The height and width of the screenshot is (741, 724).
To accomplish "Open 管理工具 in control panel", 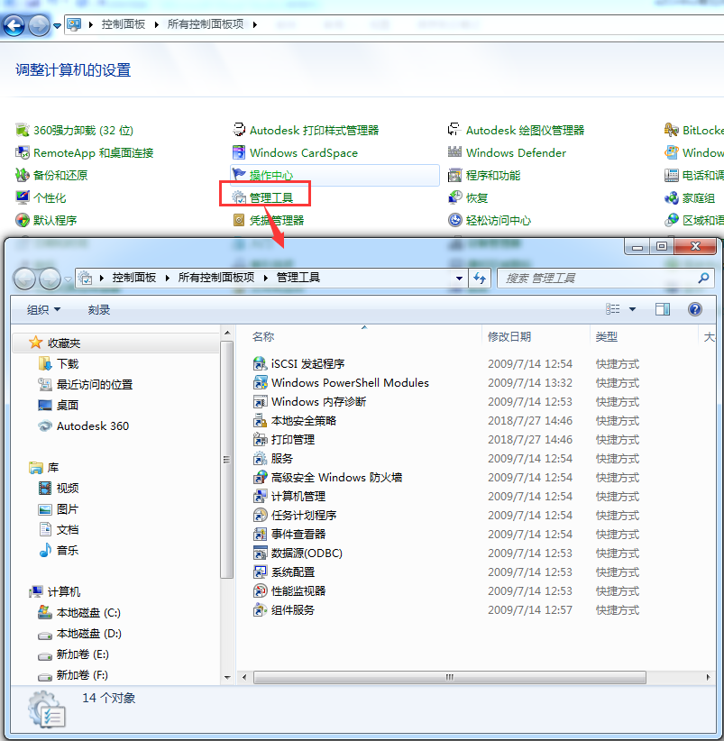I will (262, 197).
